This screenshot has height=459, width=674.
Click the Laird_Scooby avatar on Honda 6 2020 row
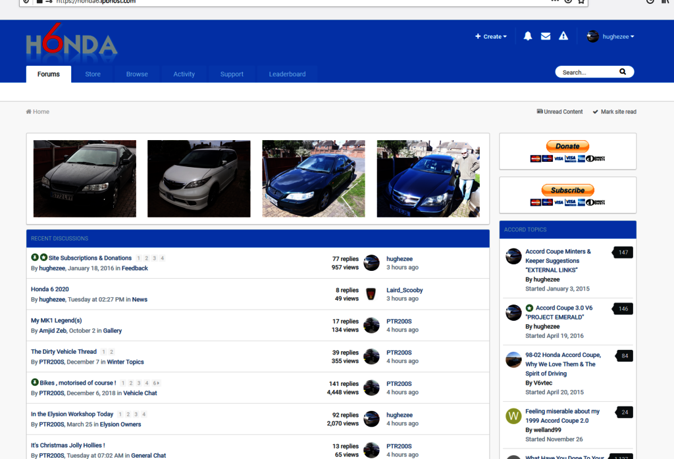(371, 294)
